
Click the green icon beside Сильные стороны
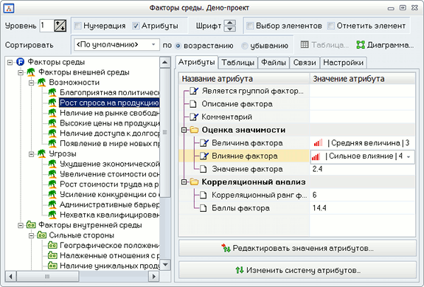41,235
